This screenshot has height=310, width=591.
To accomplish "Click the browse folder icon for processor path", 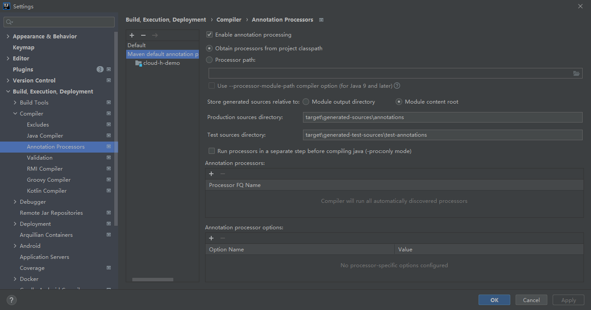I will click(576, 73).
